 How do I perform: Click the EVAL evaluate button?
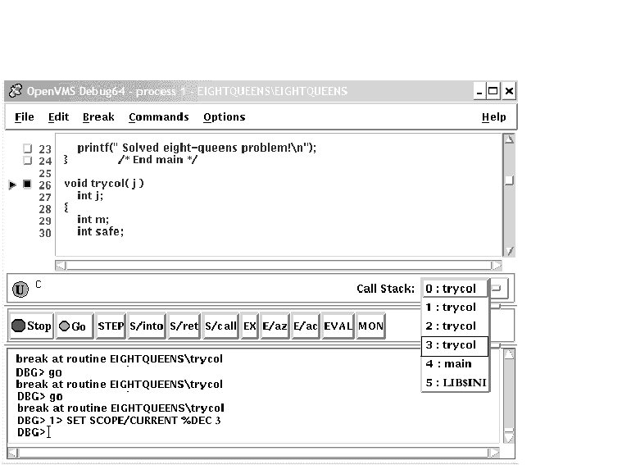click(338, 326)
